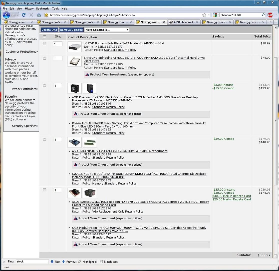This screenshot has width=279, height=271.
Task: Open the $30.00 Mail-in Rebate Card link
Action: [x=231, y=196]
